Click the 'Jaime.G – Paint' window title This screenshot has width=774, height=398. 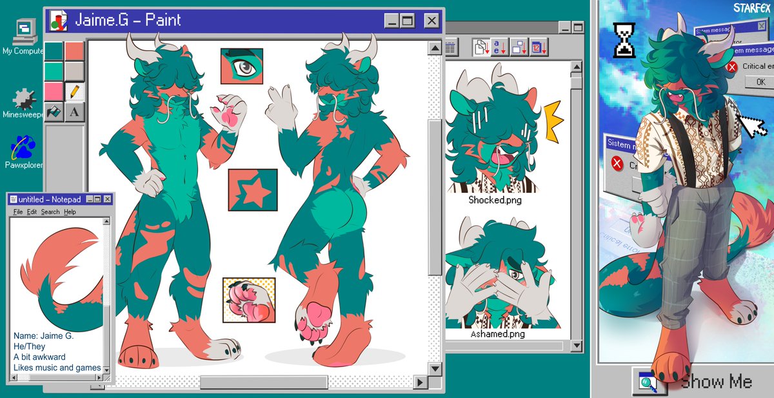pyautogui.click(x=128, y=21)
